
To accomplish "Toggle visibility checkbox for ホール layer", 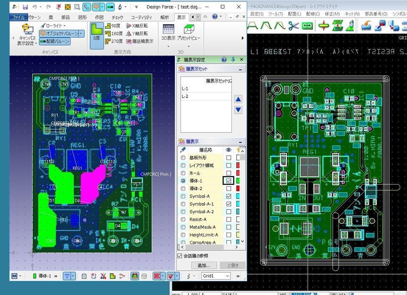I will [229, 173].
